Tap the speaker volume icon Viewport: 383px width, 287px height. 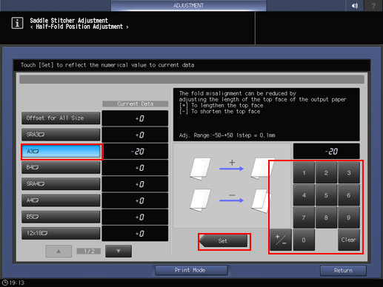(x=355, y=5)
